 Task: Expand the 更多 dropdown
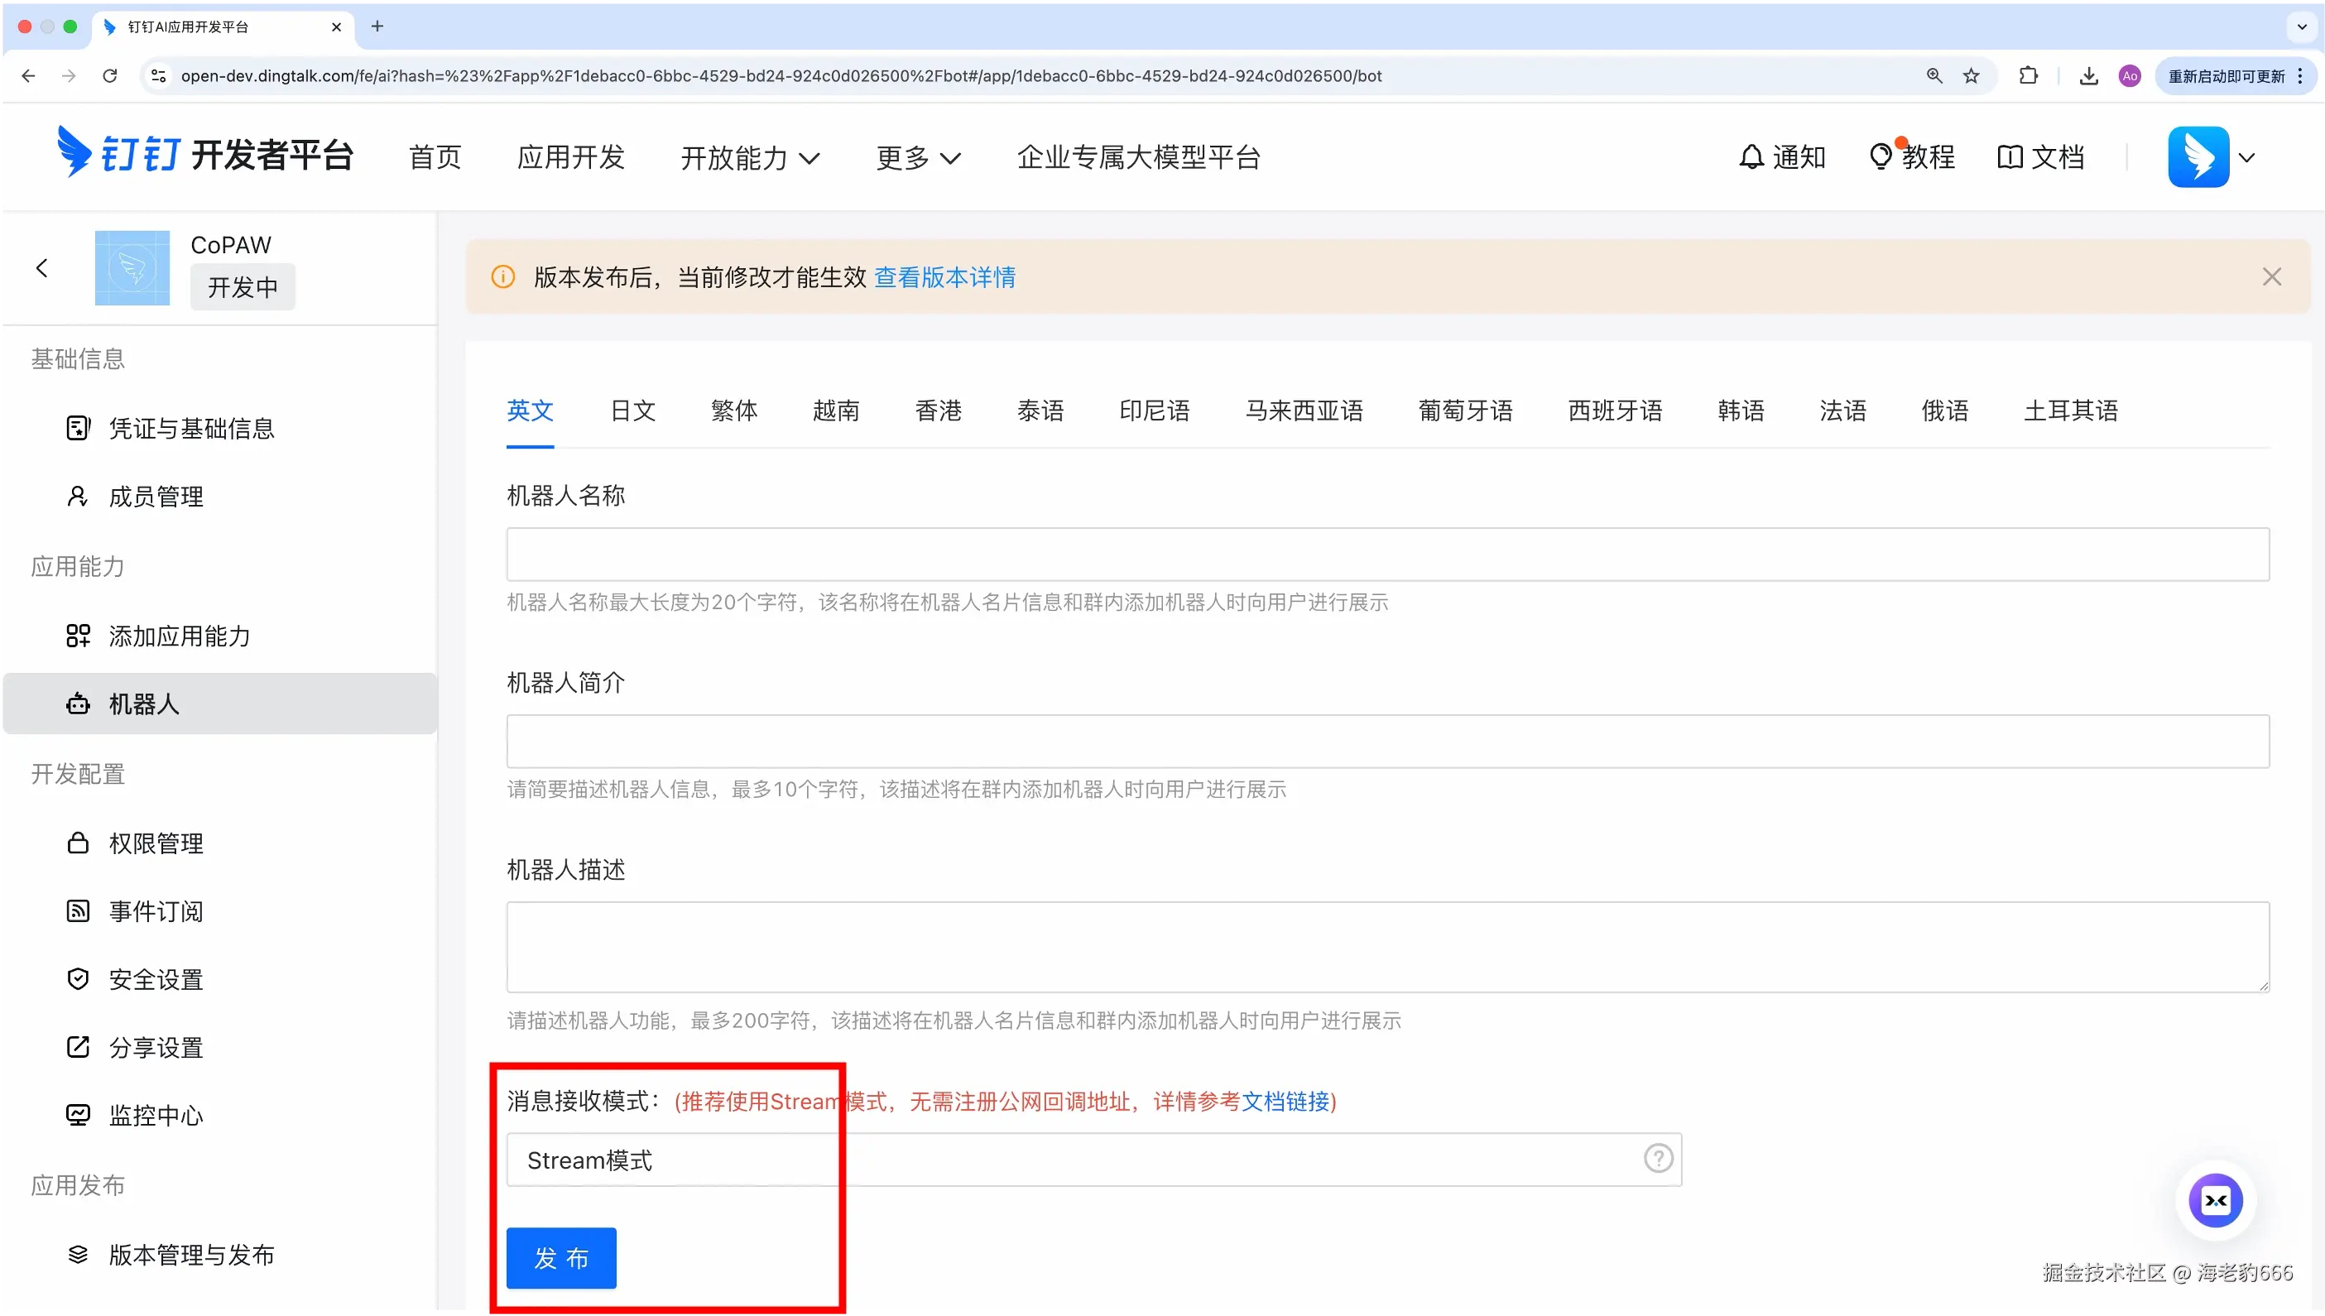pyautogui.click(x=918, y=156)
